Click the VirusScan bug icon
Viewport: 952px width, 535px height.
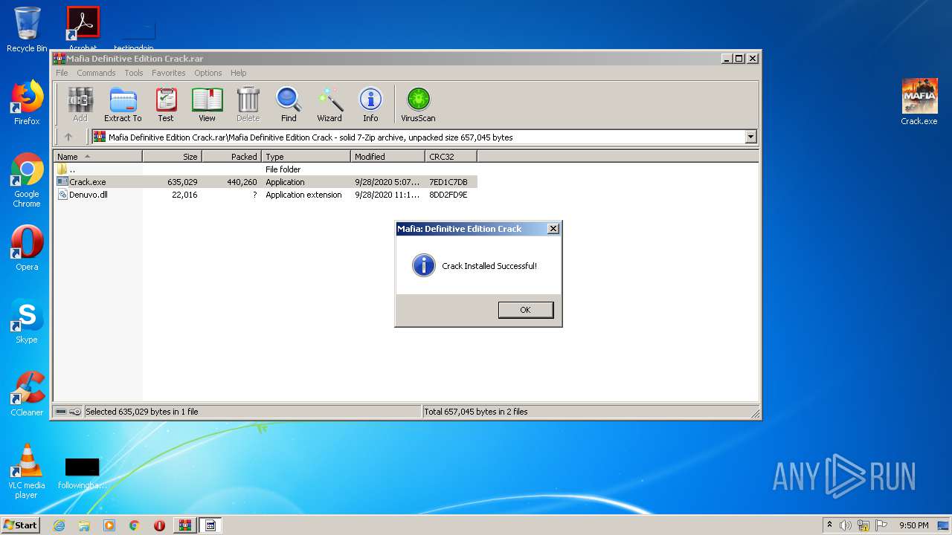[x=418, y=105]
